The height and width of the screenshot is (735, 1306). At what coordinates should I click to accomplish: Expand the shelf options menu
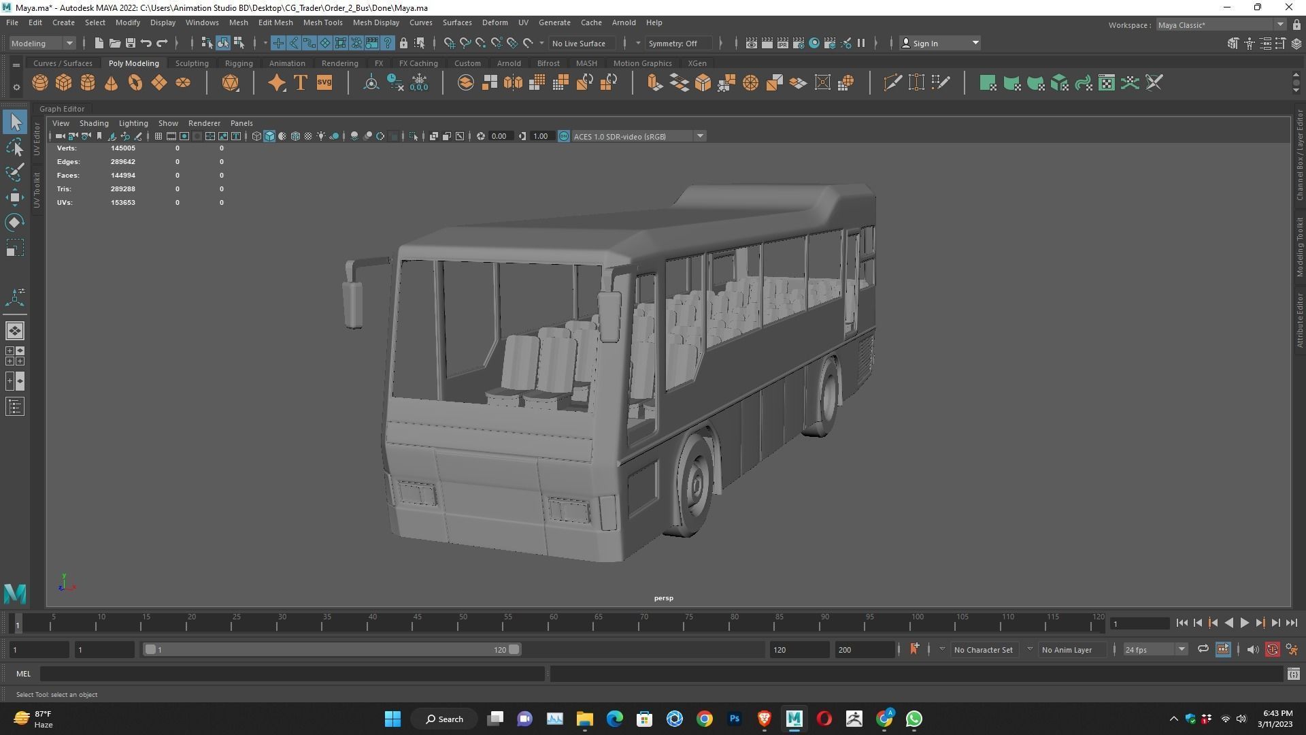[16, 87]
